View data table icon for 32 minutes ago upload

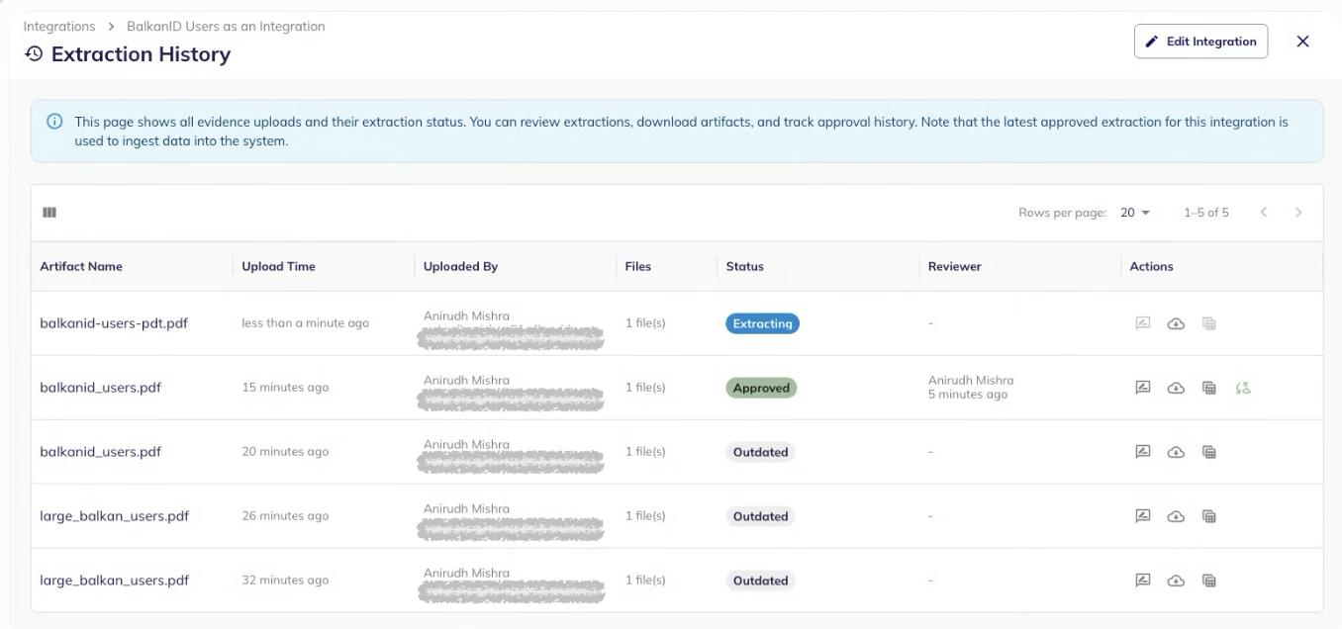point(1208,581)
